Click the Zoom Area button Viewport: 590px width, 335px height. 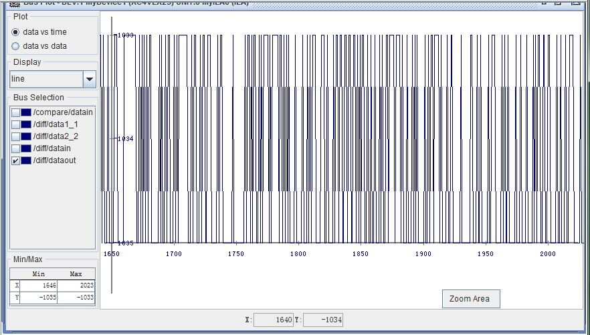point(471,299)
